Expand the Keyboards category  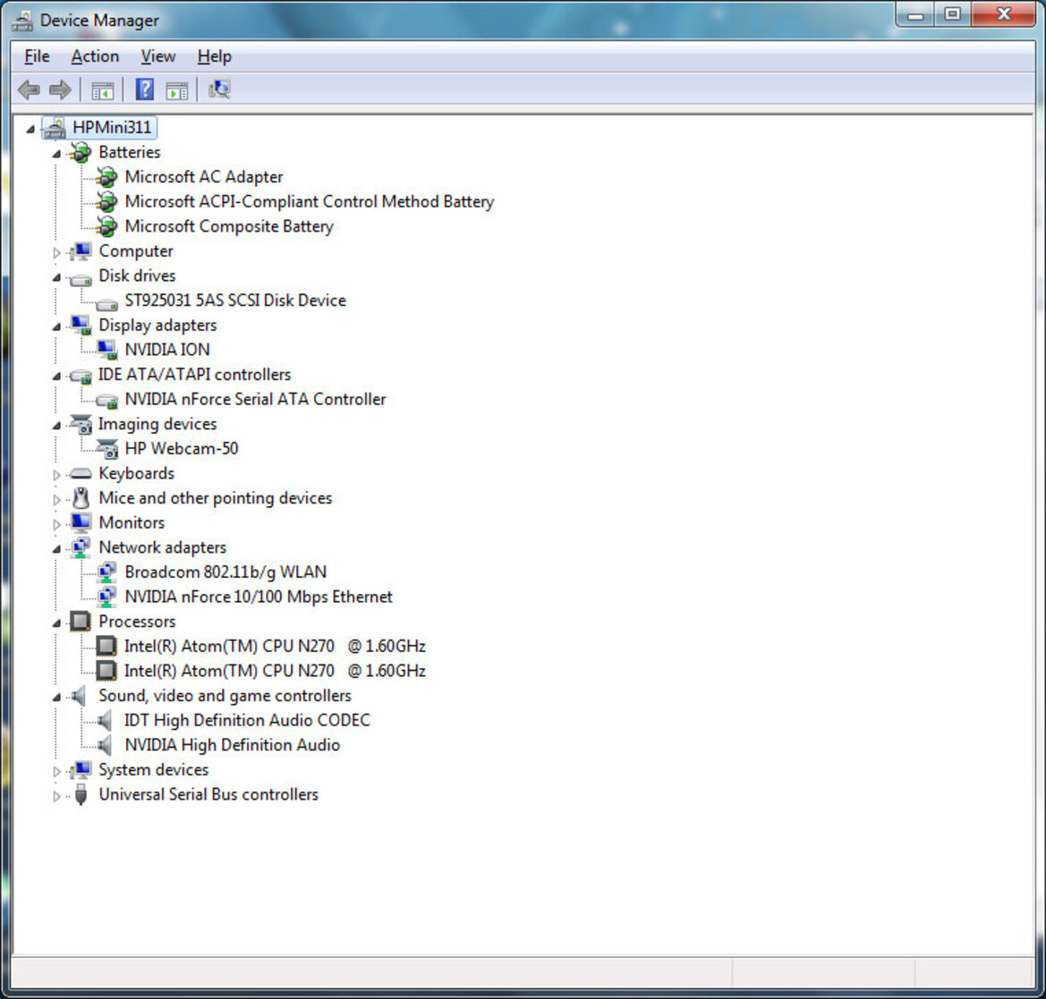[56, 475]
